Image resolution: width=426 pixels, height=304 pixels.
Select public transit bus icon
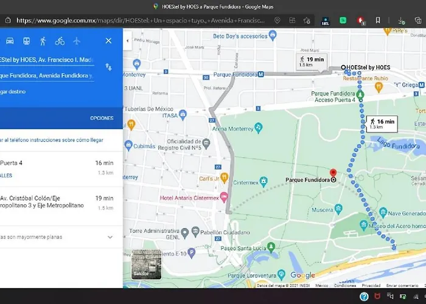(x=26, y=41)
